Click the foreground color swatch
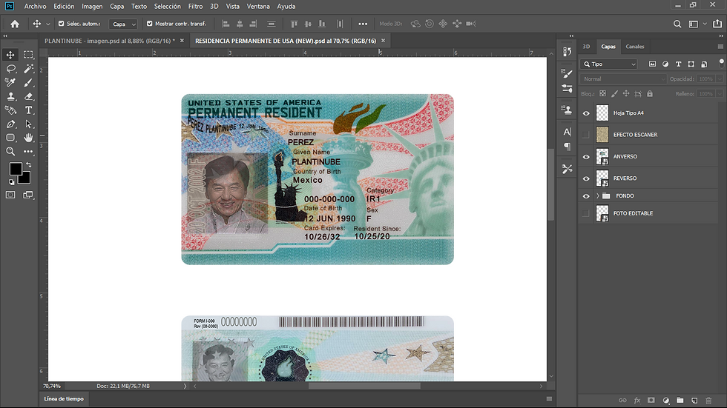The image size is (727, 408). [x=16, y=169]
